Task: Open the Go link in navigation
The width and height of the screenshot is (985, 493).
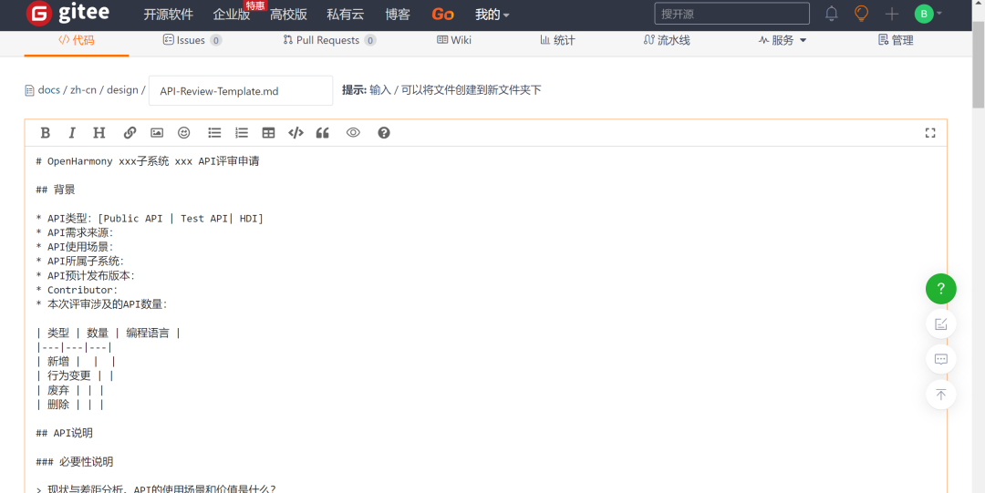Action: pos(443,15)
